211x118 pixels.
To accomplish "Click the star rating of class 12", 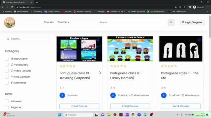I will pos(118,66).
